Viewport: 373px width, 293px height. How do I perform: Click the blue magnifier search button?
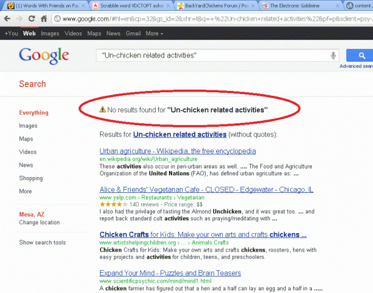(360, 56)
